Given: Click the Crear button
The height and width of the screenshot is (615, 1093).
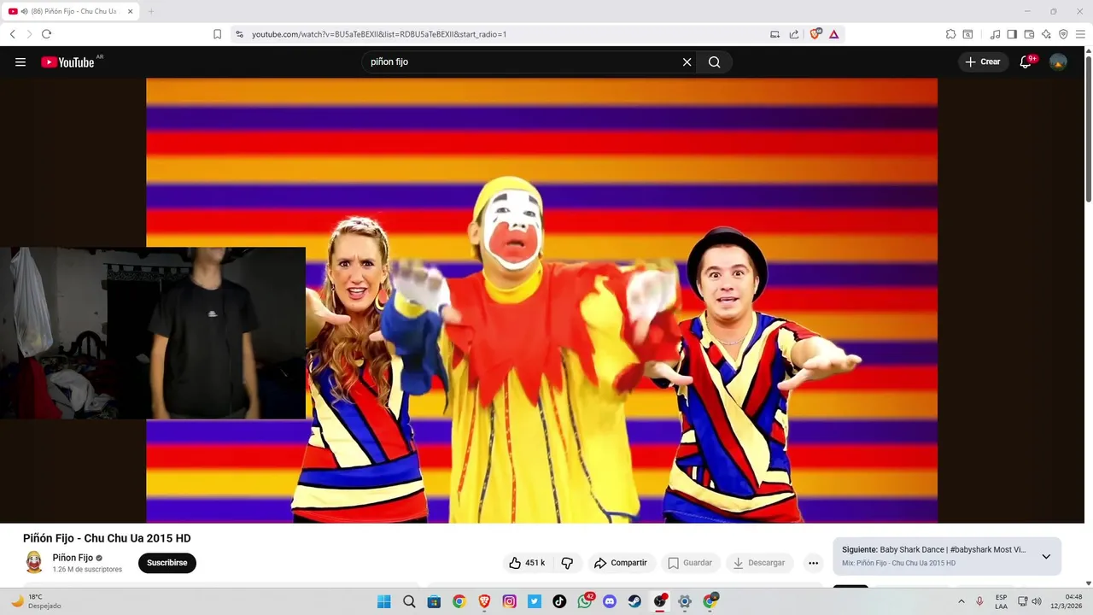Looking at the screenshot, I should (983, 61).
